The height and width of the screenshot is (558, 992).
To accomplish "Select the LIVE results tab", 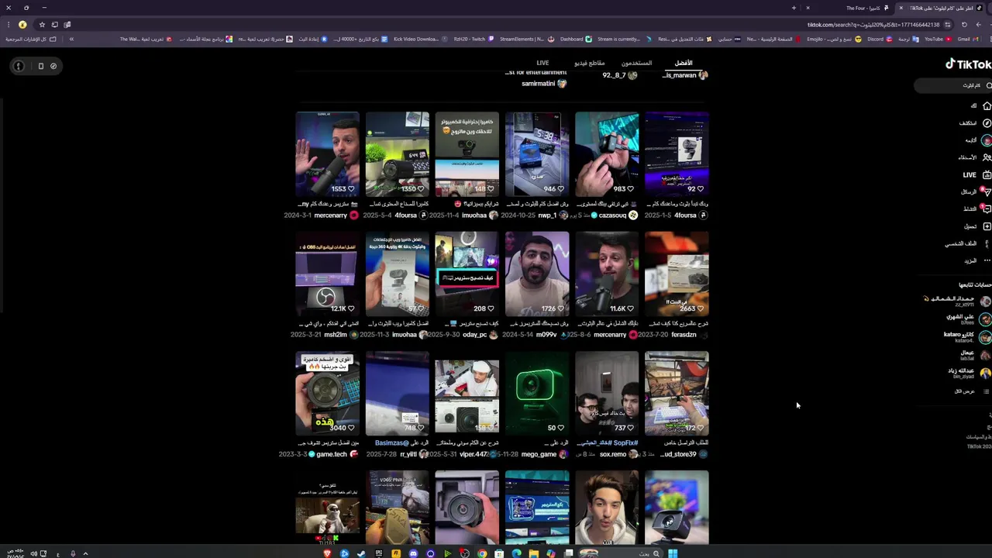I will pos(542,63).
